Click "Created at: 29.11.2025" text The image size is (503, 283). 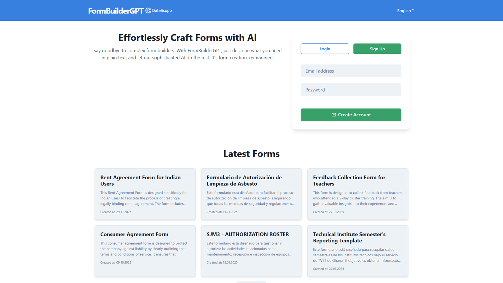tap(116, 212)
